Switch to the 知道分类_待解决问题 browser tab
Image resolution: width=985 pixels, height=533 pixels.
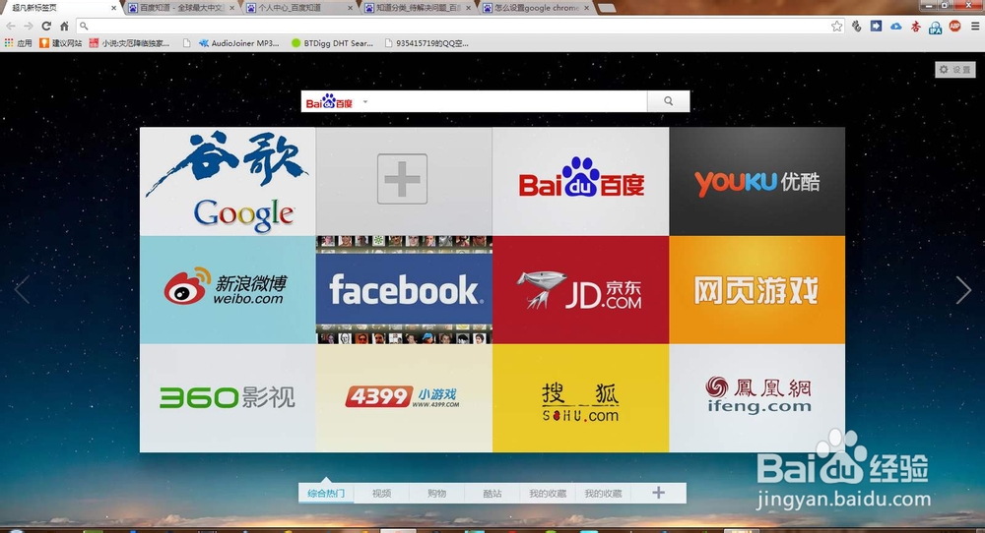[x=417, y=8]
